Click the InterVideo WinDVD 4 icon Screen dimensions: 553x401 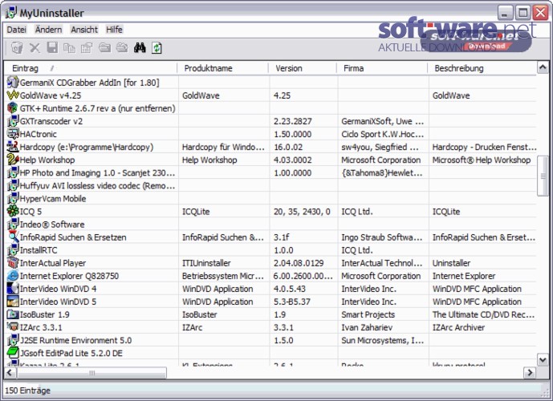click(x=13, y=289)
